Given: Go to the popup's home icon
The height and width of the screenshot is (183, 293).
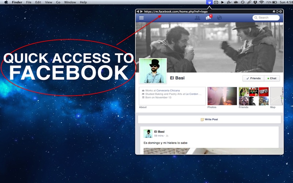Looking at the screenshot, I should 274,11.
